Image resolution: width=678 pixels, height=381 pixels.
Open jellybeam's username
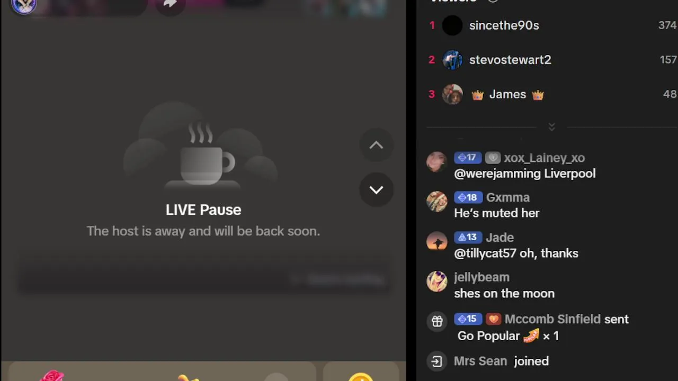(481, 277)
